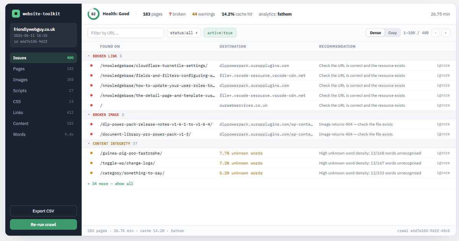This screenshot has width=459, height=241.
Task: Click 'analytics: fathom' label
Action: 275,14
